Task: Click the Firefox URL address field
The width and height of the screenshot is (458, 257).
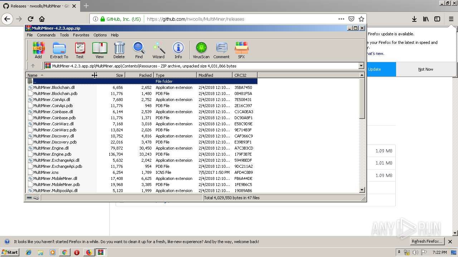Action: pos(240,19)
